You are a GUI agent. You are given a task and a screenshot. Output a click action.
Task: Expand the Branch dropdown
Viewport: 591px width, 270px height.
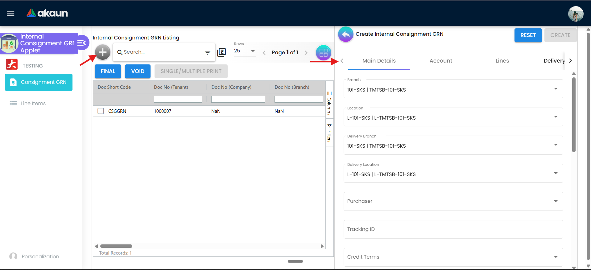556,89
